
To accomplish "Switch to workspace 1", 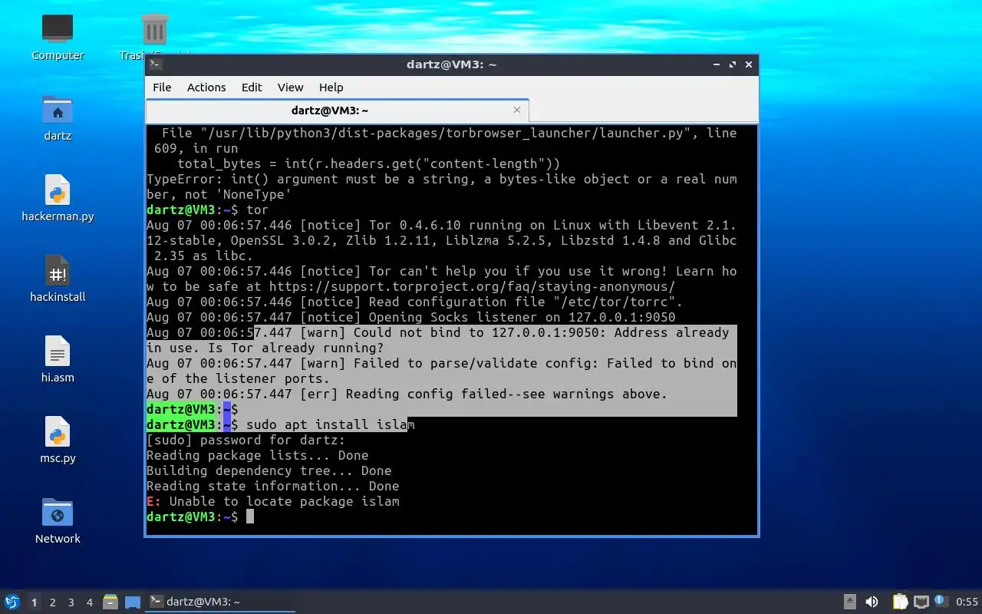I will tap(34, 602).
